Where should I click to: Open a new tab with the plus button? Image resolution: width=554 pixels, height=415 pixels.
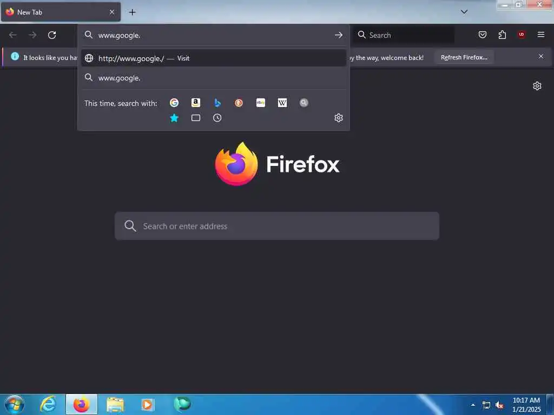tap(132, 12)
